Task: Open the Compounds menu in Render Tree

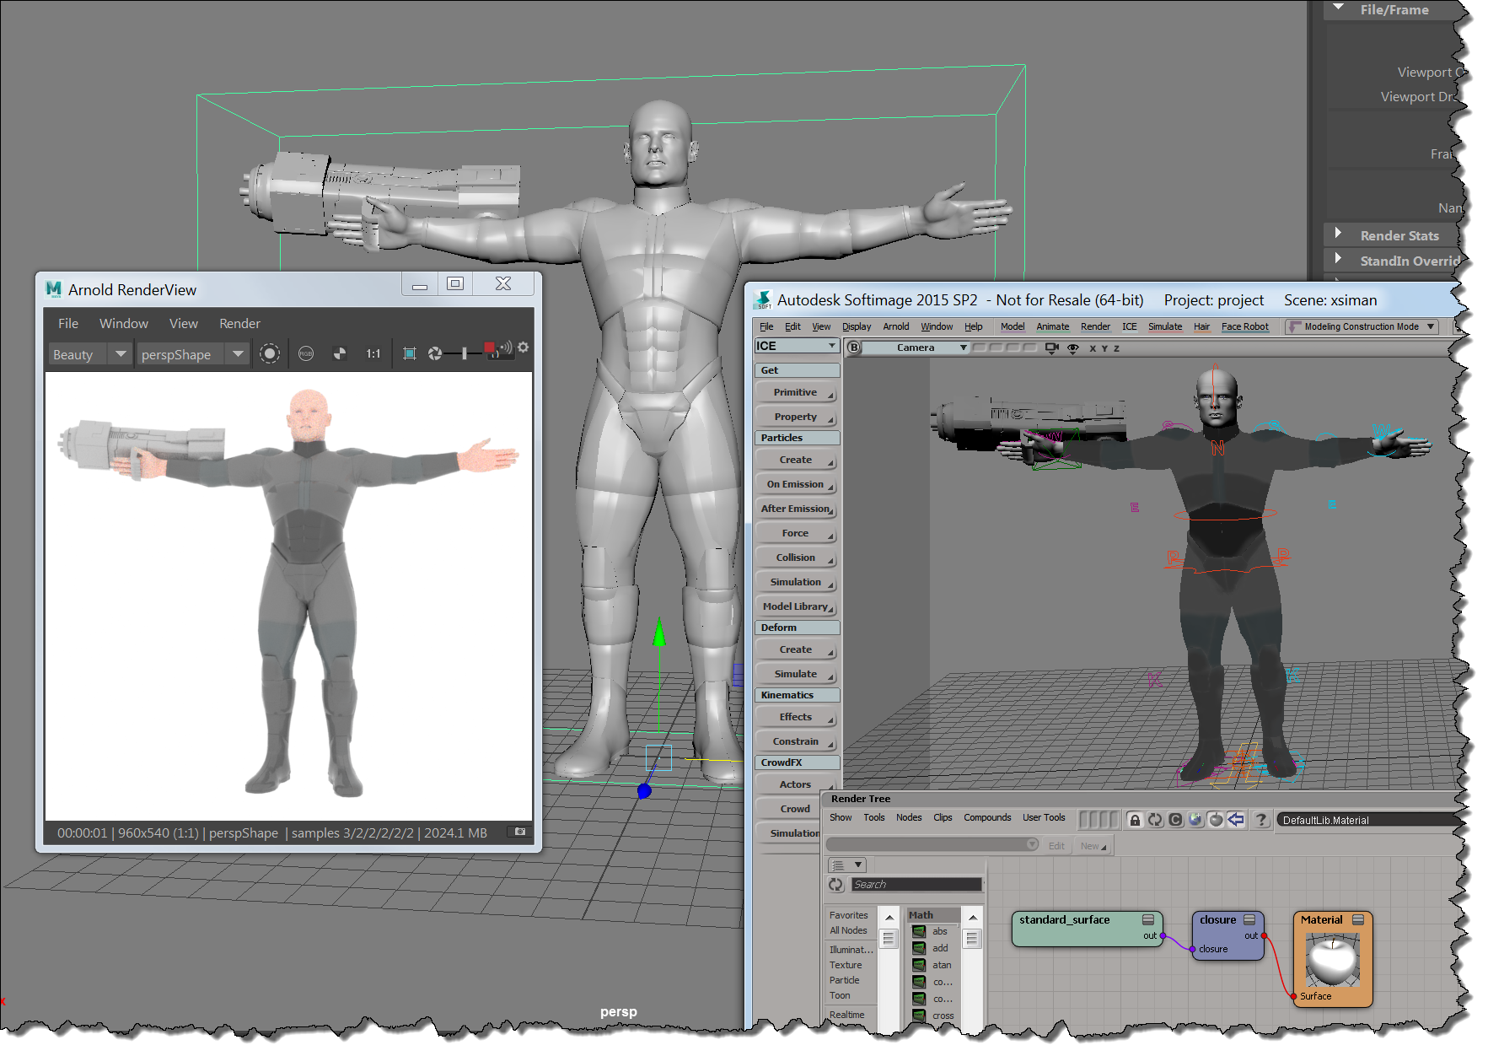Action: (987, 817)
